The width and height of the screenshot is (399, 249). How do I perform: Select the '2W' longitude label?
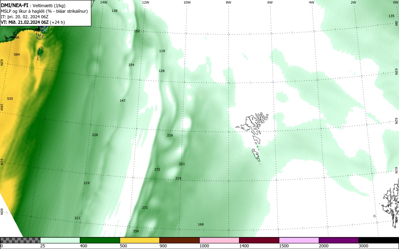click(x=353, y=2)
